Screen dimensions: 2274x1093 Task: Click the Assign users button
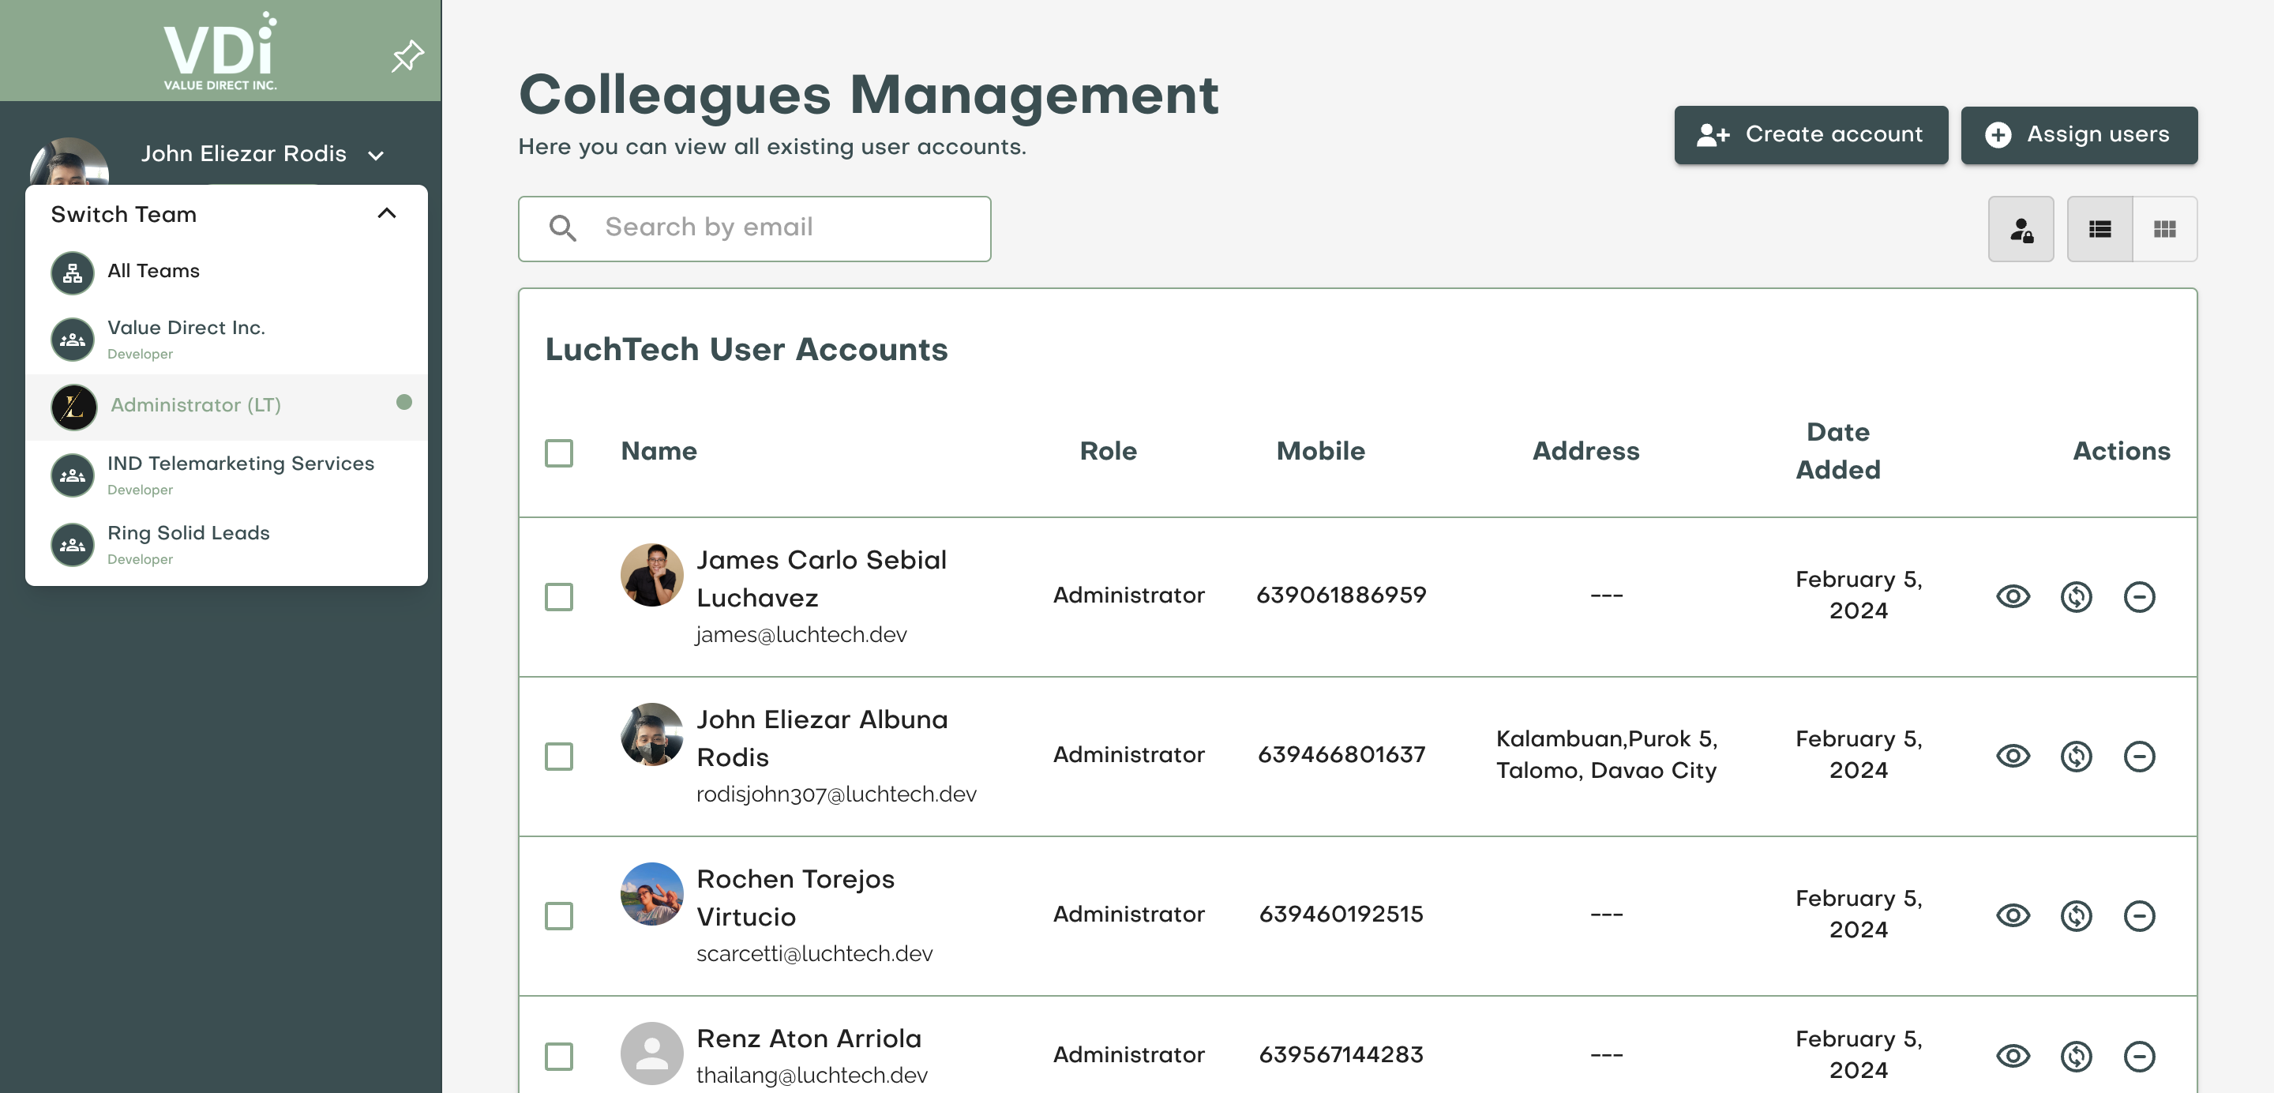(x=2078, y=134)
